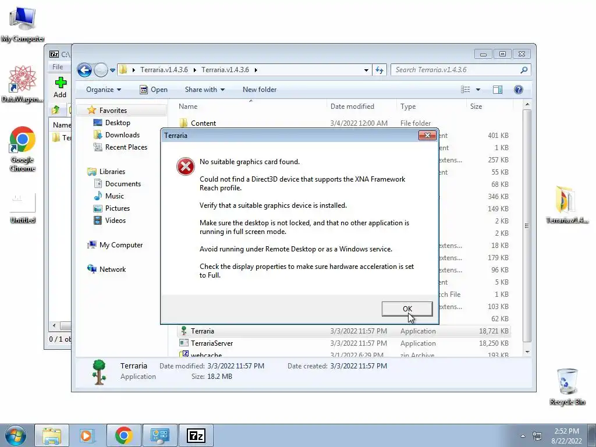Click 7-Zip up-folder icon

pyautogui.click(x=55, y=110)
